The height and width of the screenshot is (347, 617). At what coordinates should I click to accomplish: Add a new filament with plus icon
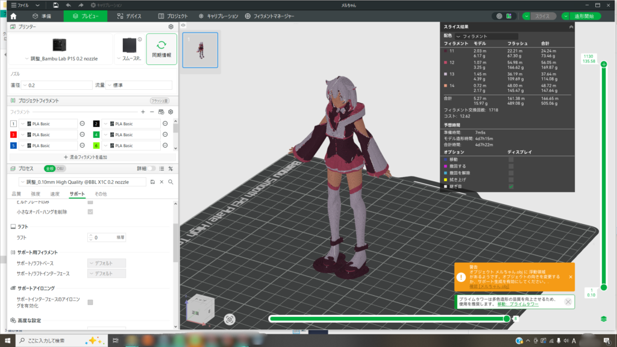(x=143, y=111)
